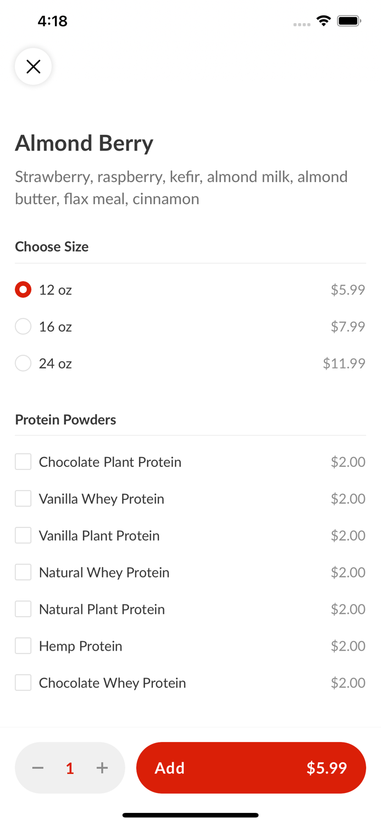Enable Chocolate Plant Protein add-on
The image size is (381, 825).
(23, 461)
